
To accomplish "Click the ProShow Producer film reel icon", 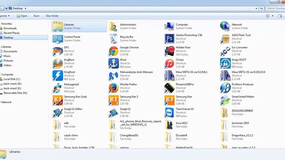I will click(x=225, y=88).
